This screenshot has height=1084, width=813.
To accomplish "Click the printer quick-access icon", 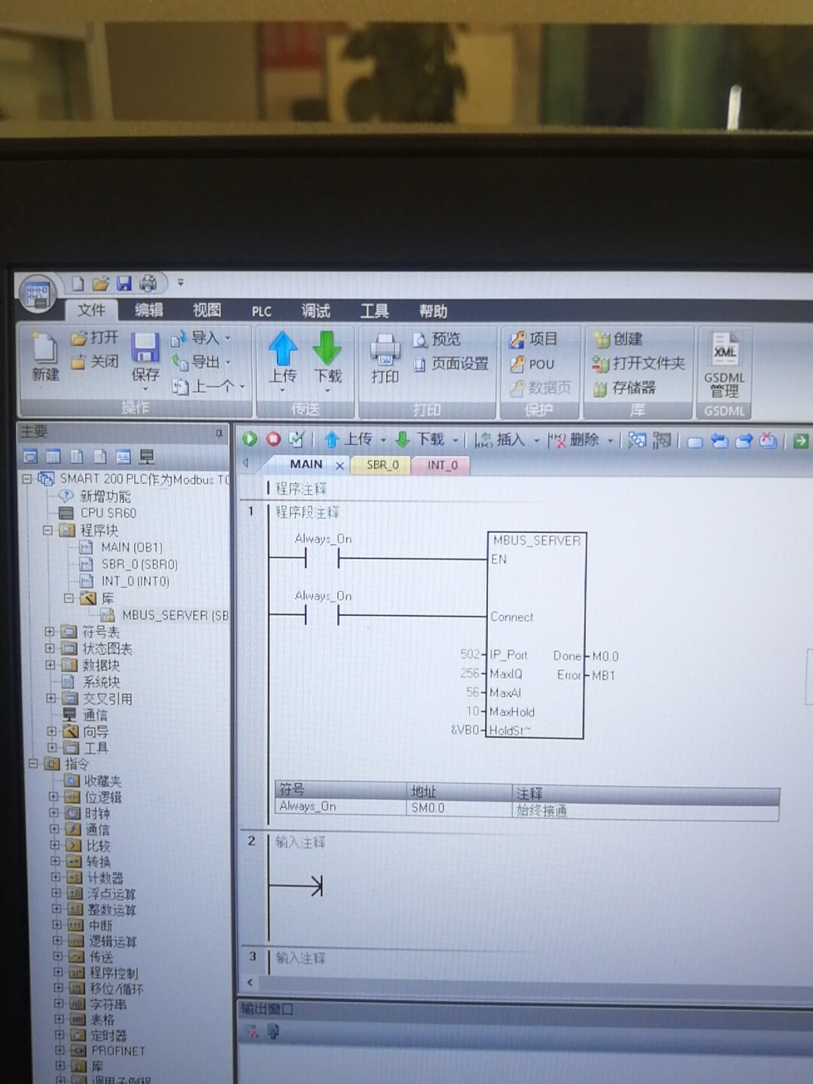I will coord(148,284).
